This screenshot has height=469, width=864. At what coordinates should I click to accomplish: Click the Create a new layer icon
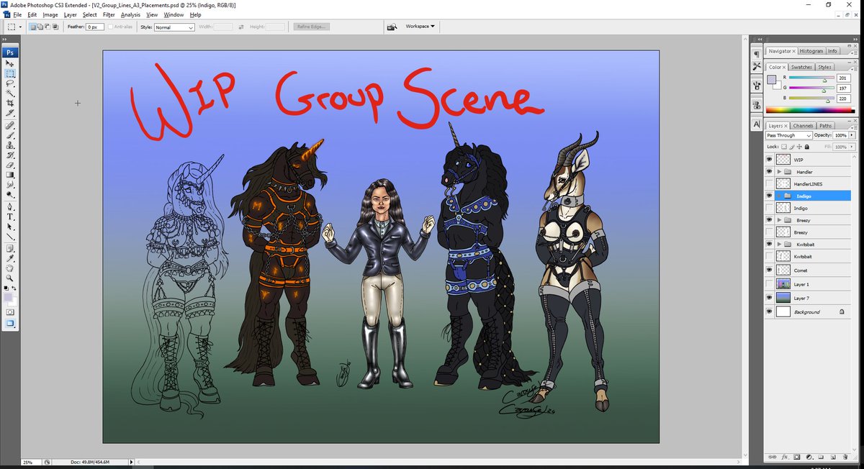(x=832, y=457)
